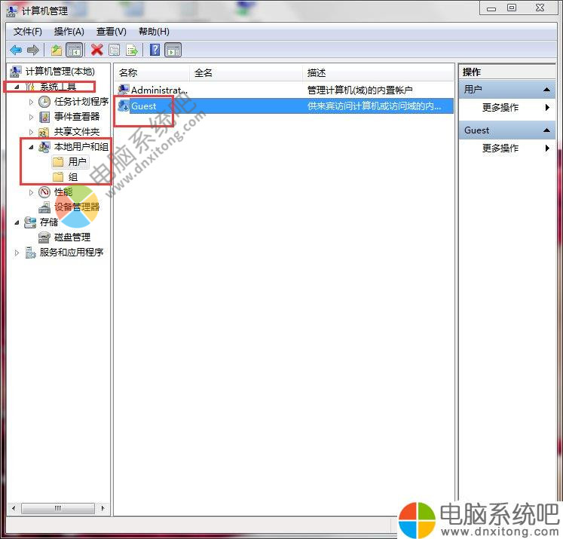Viewport: 563px width, 539px height.
Task: Open 更多操作 under the 用户 section
Action: pyautogui.click(x=500, y=108)
